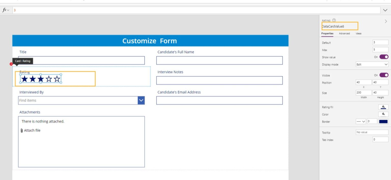Open the Ideas tab
This screenshot has height=180, width=391.
pyautogui.click(x=359, y=33)
